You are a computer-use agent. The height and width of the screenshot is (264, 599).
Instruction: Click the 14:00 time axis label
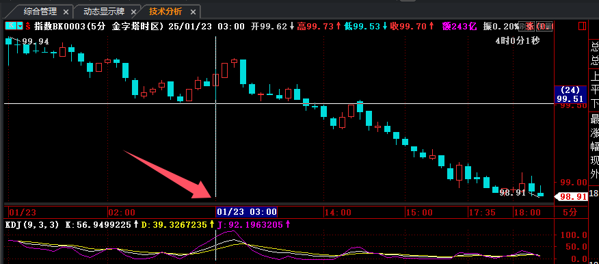pyautogui.click(x=338, y=213)
